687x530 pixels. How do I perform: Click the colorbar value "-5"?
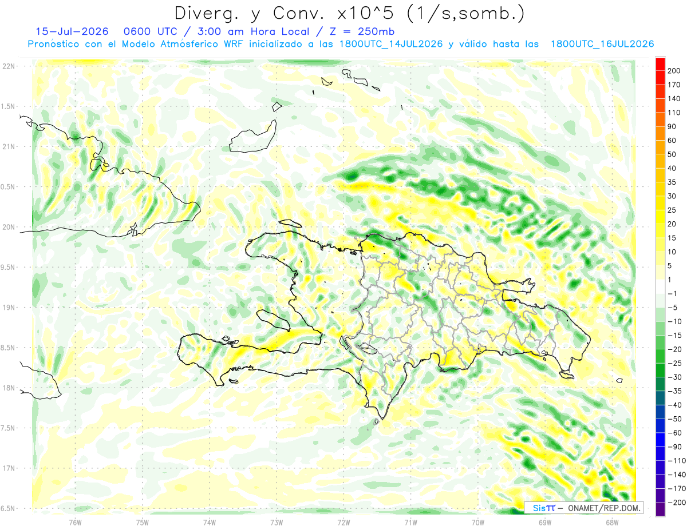tap(673, 308)
